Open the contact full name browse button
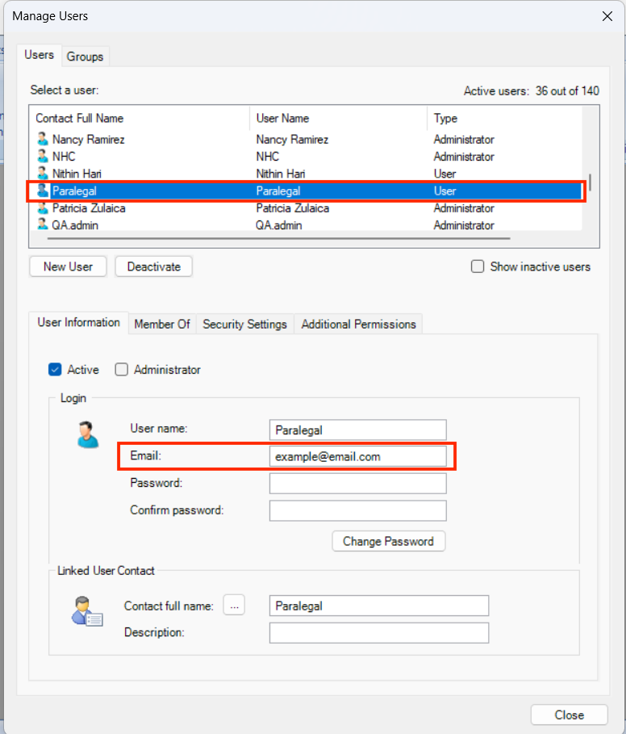The image size is (626, 734). (x=233, y=606)
